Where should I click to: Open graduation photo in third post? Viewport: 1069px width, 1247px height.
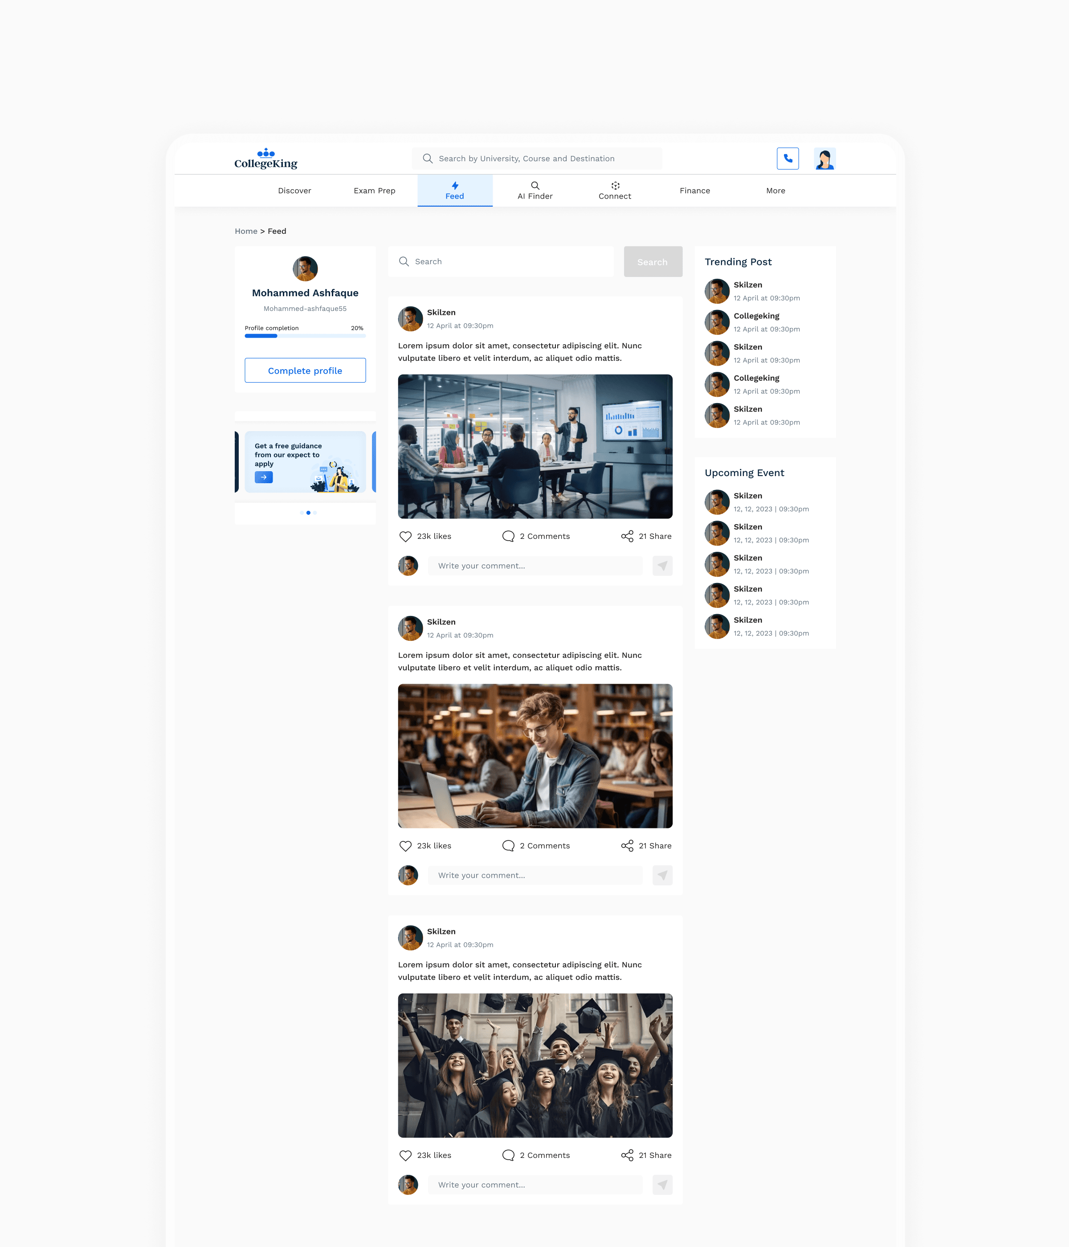click(x=535, y=1065)
